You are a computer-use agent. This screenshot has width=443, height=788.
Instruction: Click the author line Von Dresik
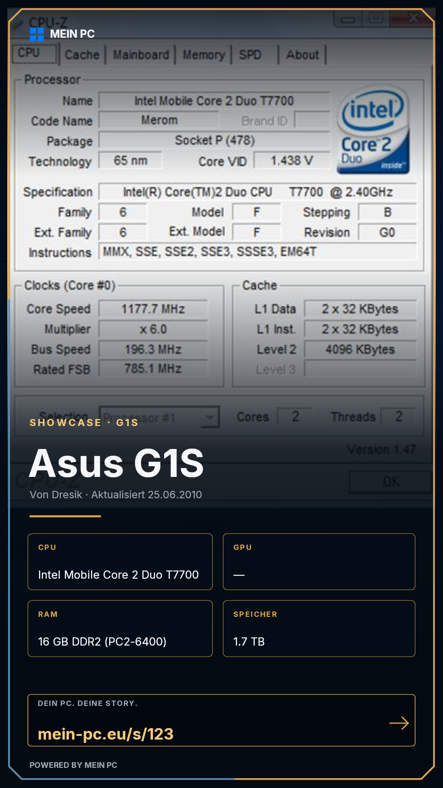[x=116, y=495]
